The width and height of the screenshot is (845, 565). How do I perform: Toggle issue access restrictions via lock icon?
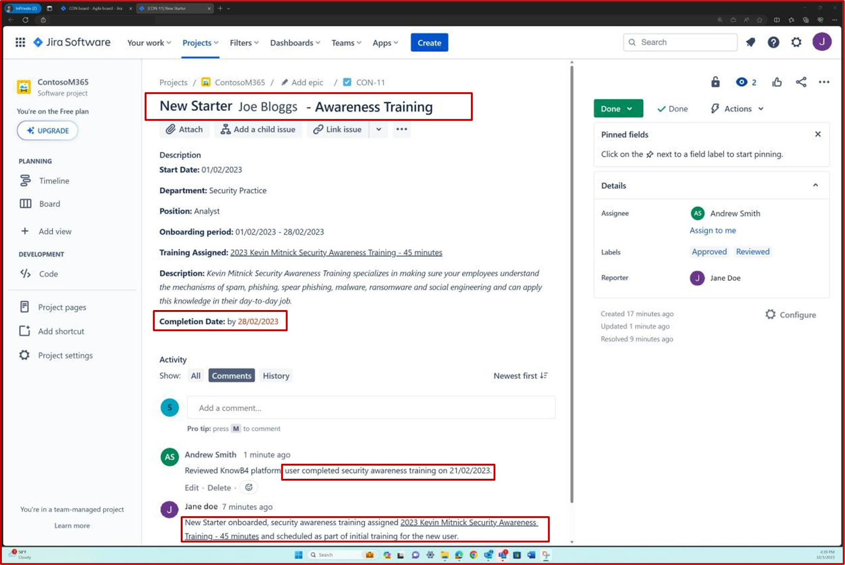[x=716, y=82]
